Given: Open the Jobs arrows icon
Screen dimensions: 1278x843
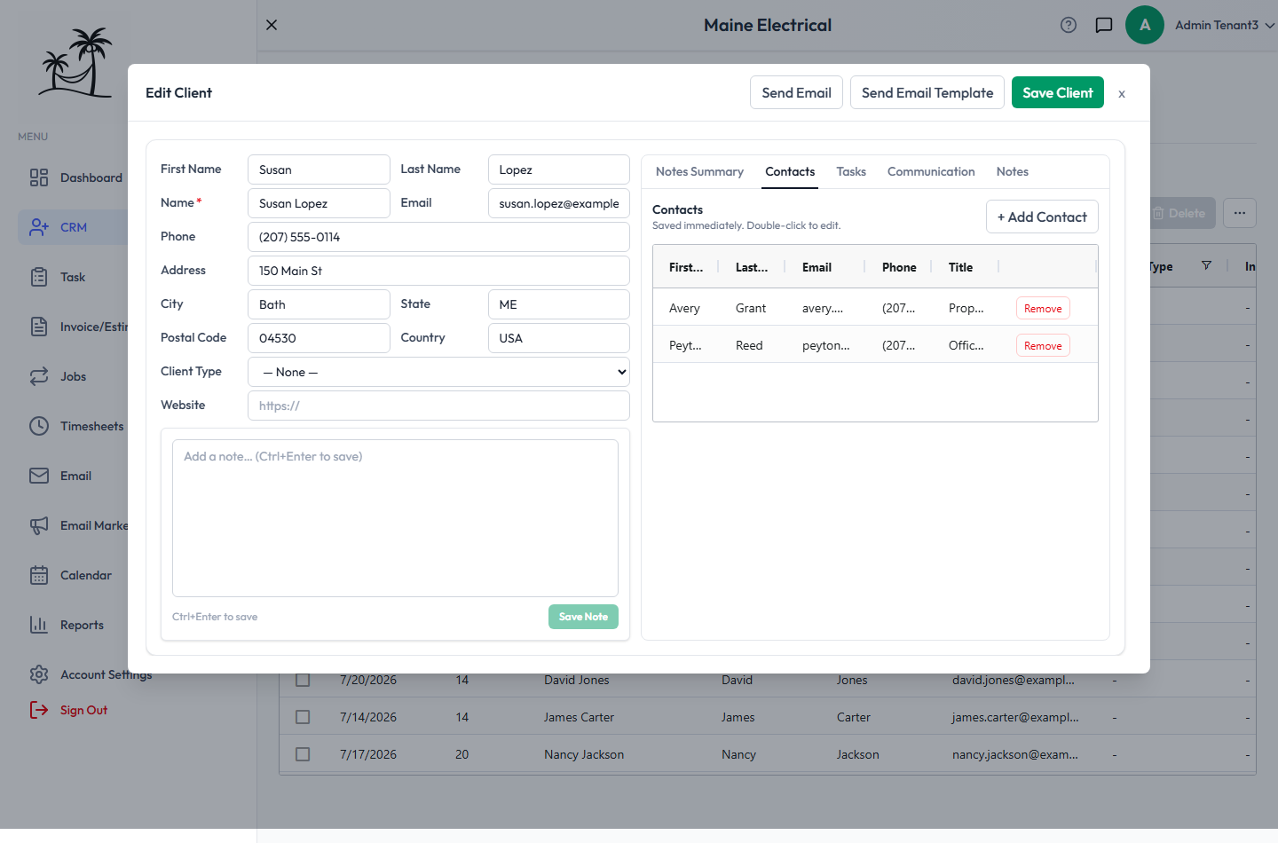Looking at the screenshot, I should [x=39, y=376].
